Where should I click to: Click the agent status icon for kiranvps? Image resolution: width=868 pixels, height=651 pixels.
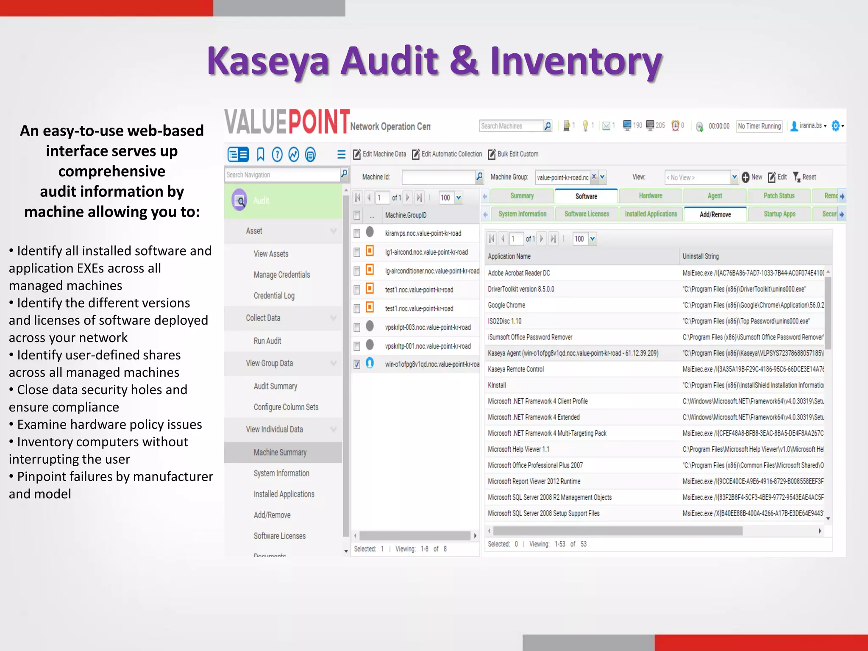pyautogui.click(x=370, y=232)
